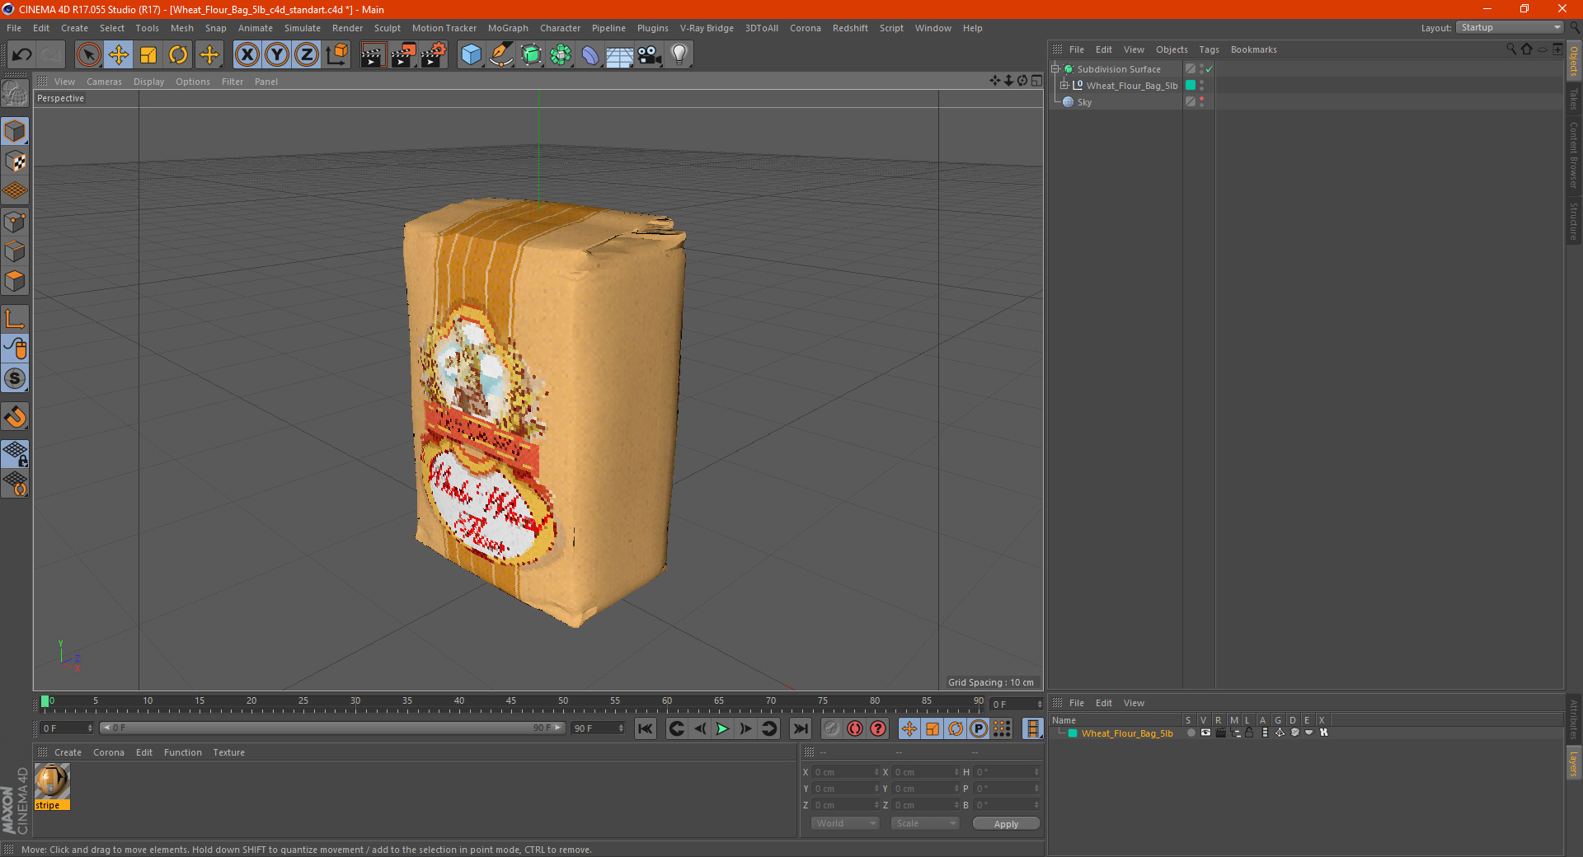Image resolution: width=1583 pixels, height=857 pixels.
Task: Collapse the Subdivision Surface tree item
Action: 1055,69
